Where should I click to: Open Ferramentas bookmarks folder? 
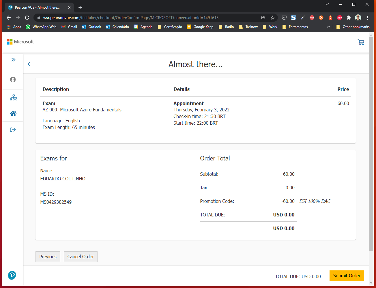(295, 27)
